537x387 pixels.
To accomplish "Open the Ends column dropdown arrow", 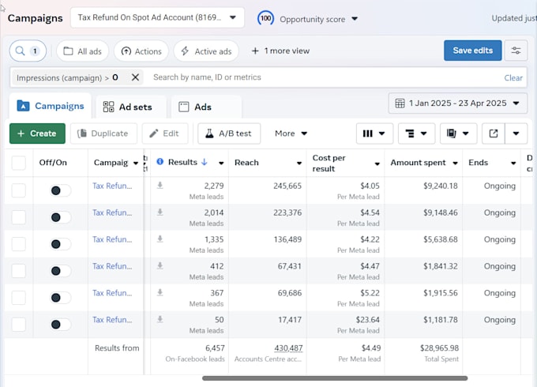I will 513,163.
